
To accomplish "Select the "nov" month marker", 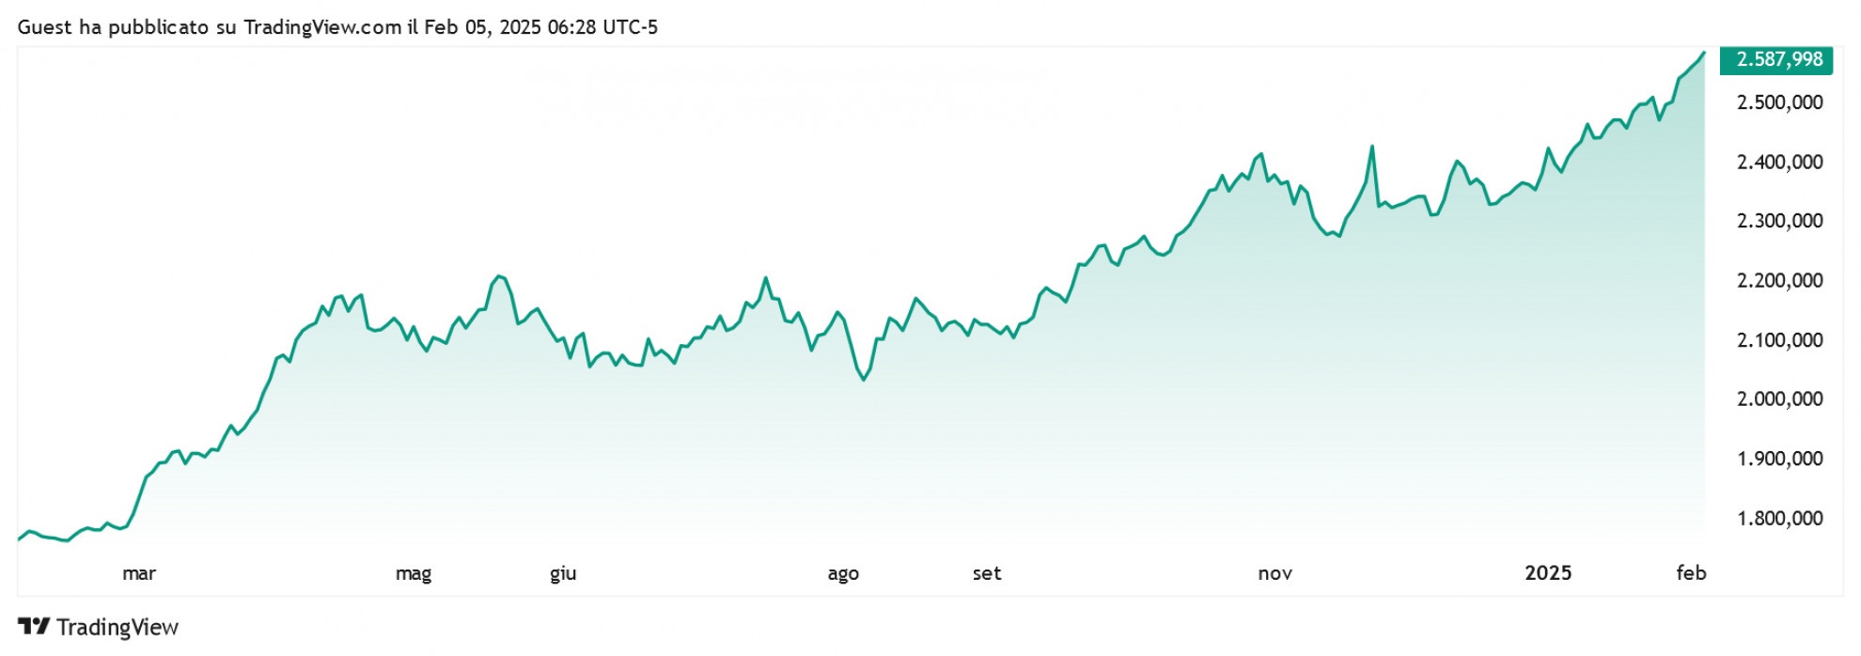I will [1275, 573].
